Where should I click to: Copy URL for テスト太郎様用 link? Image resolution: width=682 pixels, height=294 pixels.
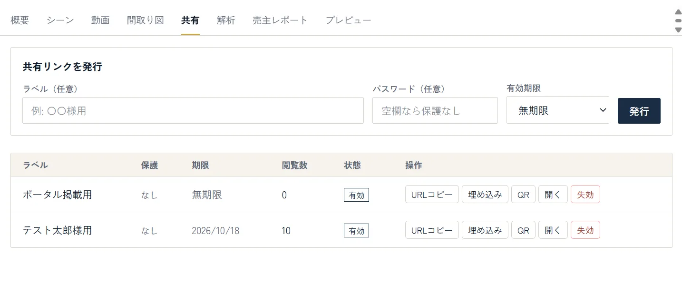[x=432, y=230]
